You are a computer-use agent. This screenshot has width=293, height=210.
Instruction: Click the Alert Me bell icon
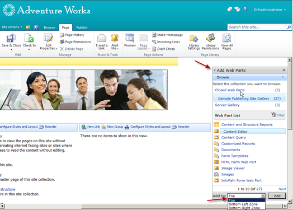[x=115, y=38]
